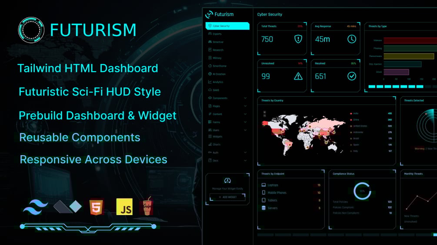Click the yellow Ransomware bar
Screen dimensions: 437x245
[x=409, y=56]
